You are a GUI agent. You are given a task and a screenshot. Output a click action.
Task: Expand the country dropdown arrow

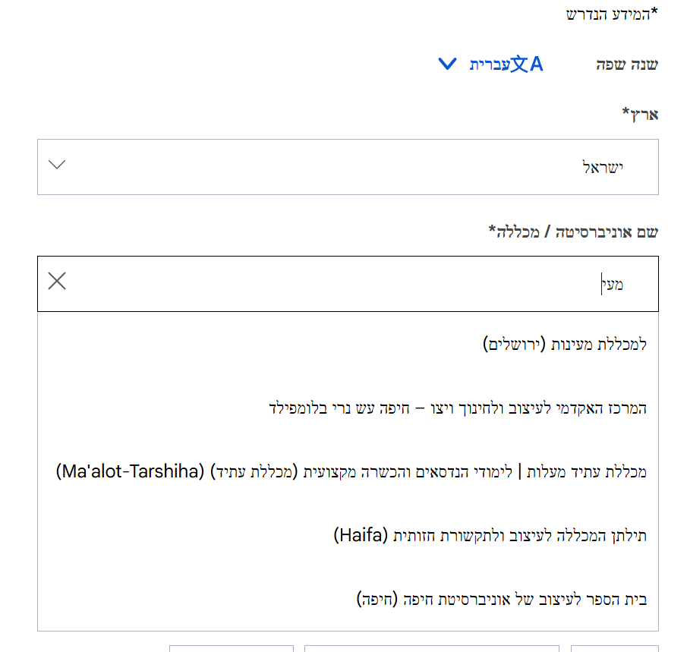tap(57, 165)
